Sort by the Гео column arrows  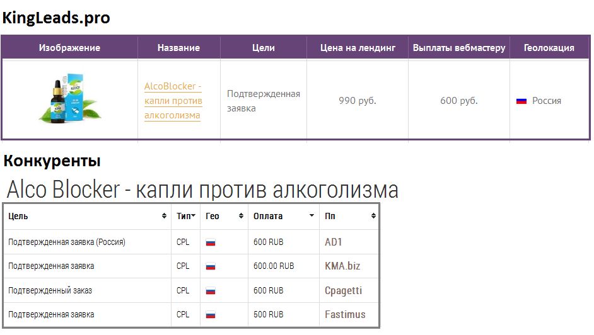pos(241,216)
